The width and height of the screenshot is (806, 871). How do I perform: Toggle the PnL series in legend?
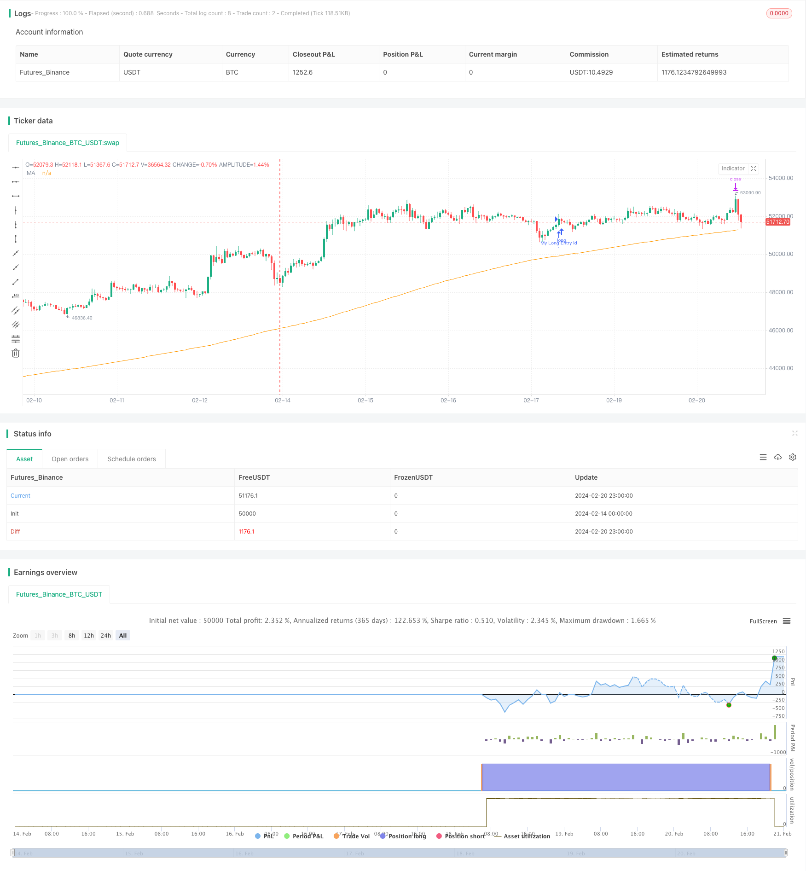pos(265,836)
